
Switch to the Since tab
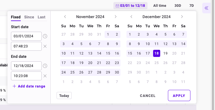pyautogui.click(x=29, y=17)
